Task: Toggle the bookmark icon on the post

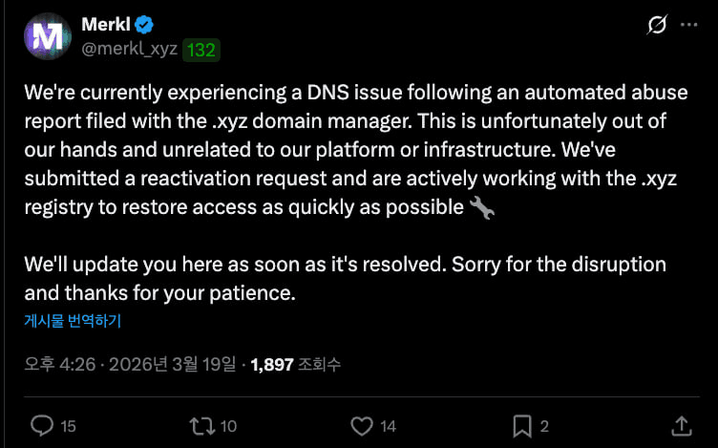Action: coord(521,425)
